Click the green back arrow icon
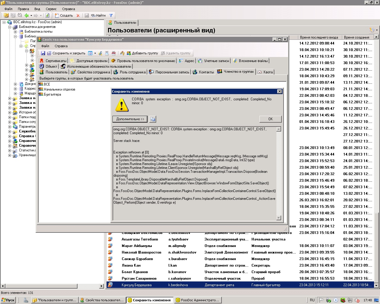Screen dimensions: 380x304 click(x=26, y=15)
